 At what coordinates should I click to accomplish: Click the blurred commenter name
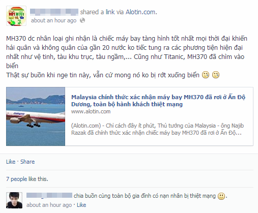coord(49,195)
